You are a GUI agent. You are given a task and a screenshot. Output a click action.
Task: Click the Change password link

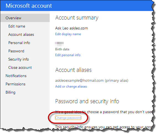click(68, 118)
